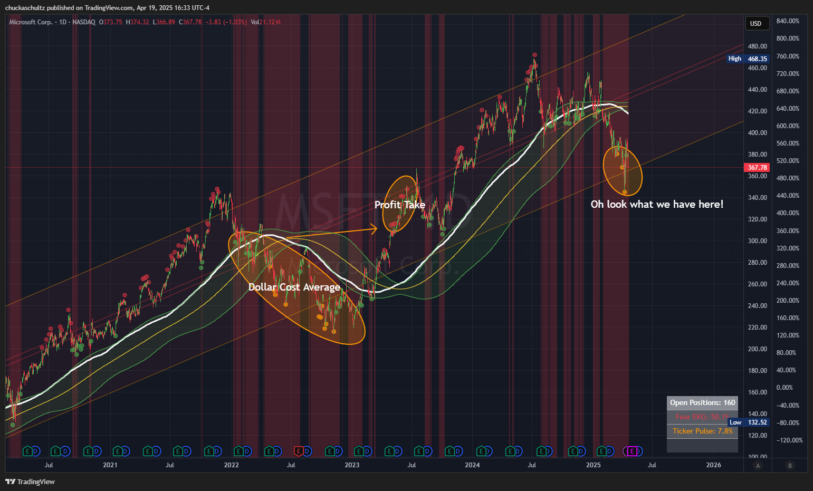Image resolution: width=813 pixels, height=491 pixels.
Task: Click the current price label 367.78
Action: click(x=757, y=168)
